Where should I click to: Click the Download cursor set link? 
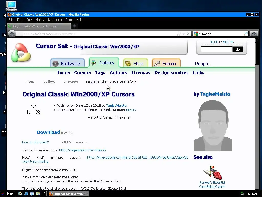coord(48,132)
